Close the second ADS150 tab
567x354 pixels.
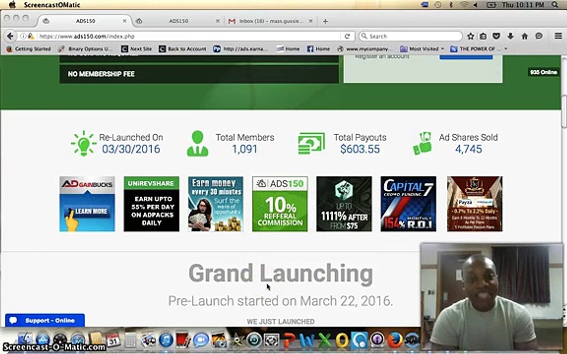(x=218, y=21)
